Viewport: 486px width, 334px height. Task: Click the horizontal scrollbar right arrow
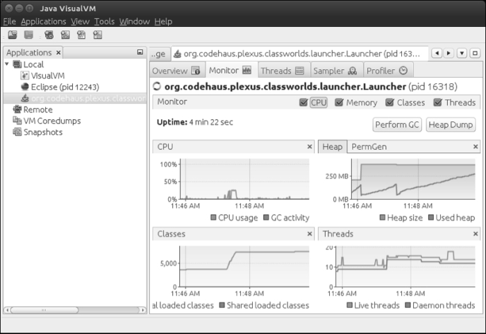point(142,310)
